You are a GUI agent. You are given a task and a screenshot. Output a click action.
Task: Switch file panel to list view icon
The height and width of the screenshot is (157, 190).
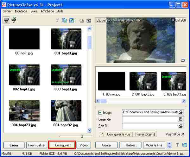point(64,20)
